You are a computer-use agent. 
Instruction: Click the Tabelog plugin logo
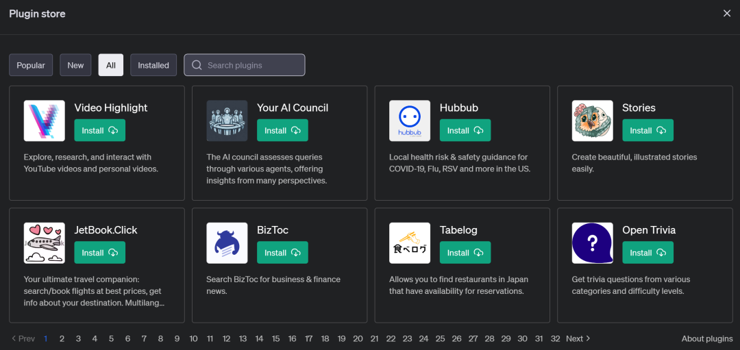pyautogui.click(x=410, y=243)
